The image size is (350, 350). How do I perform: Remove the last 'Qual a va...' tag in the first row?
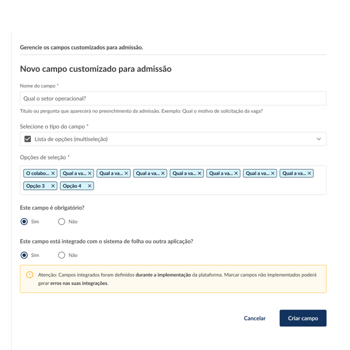309,173
